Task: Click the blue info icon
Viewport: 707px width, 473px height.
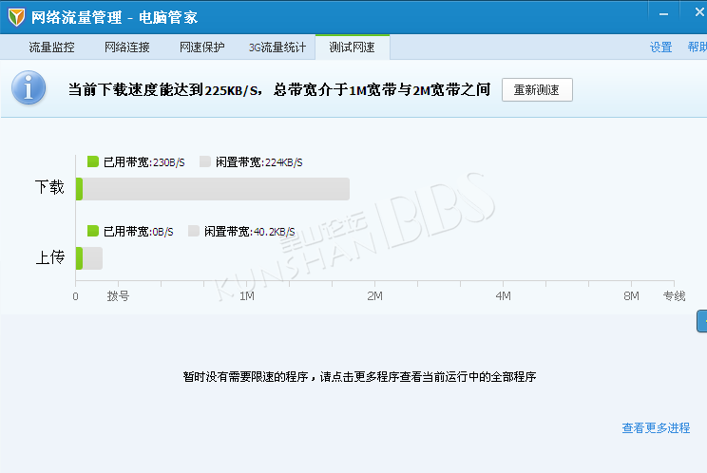Action: 29,87
